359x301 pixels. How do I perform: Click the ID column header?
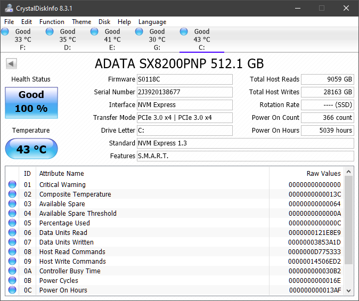click(27, 173)
